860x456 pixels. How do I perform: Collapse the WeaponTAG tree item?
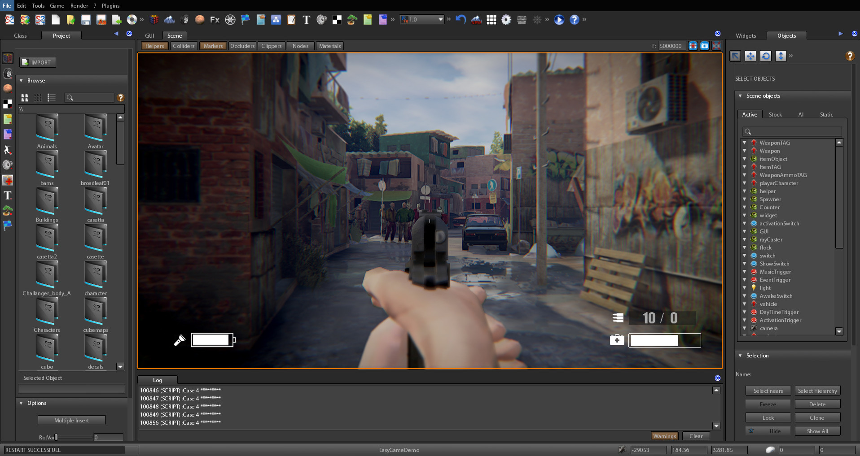(745, 143)
